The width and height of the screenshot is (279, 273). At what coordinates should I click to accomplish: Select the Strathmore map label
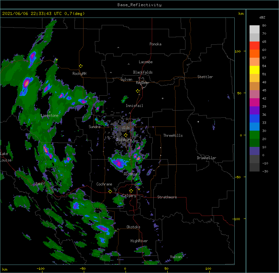pos(167,197)
